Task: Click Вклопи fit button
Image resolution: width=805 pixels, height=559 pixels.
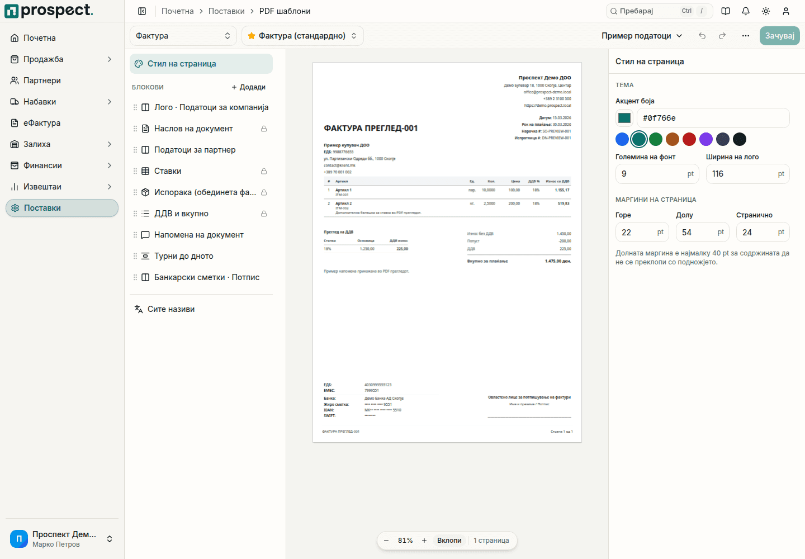Action: coord(449,541)
